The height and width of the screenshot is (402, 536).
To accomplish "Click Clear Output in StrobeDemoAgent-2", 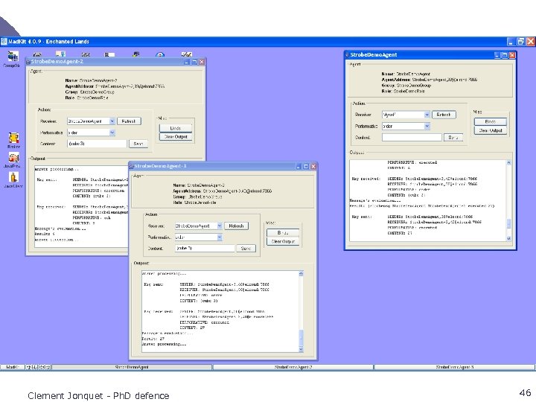I will click(176, 137).
